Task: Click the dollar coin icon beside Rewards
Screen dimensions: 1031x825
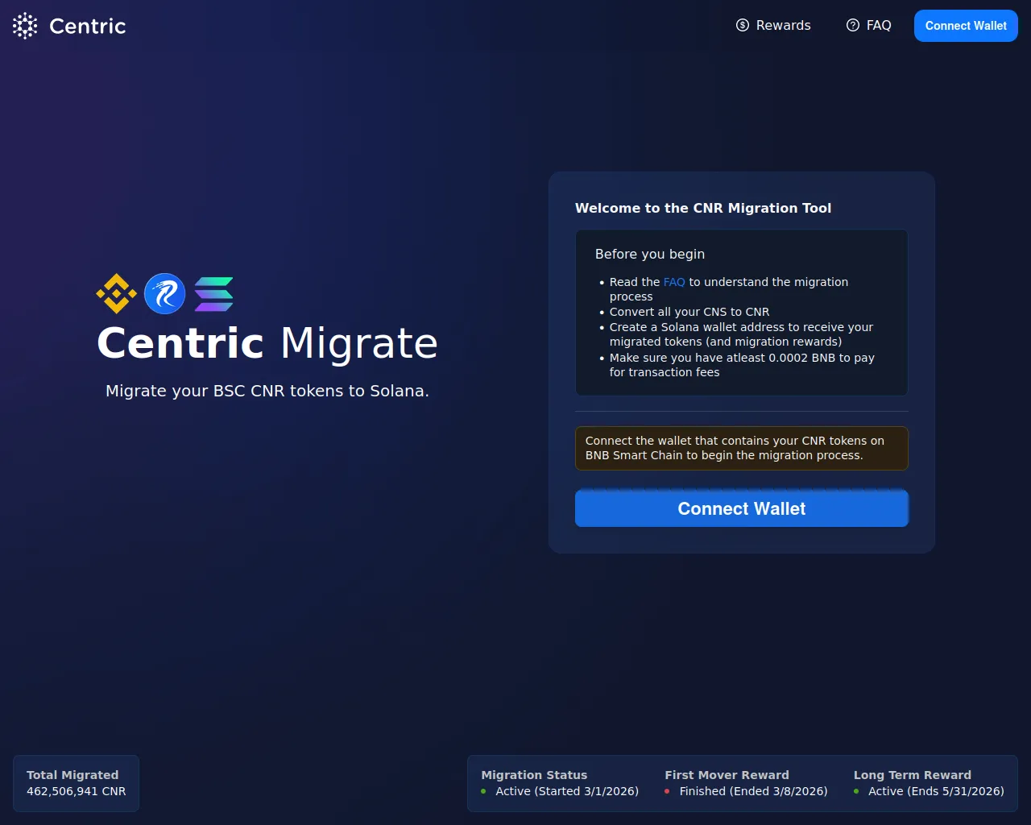Action: click(x=743, y=26)
